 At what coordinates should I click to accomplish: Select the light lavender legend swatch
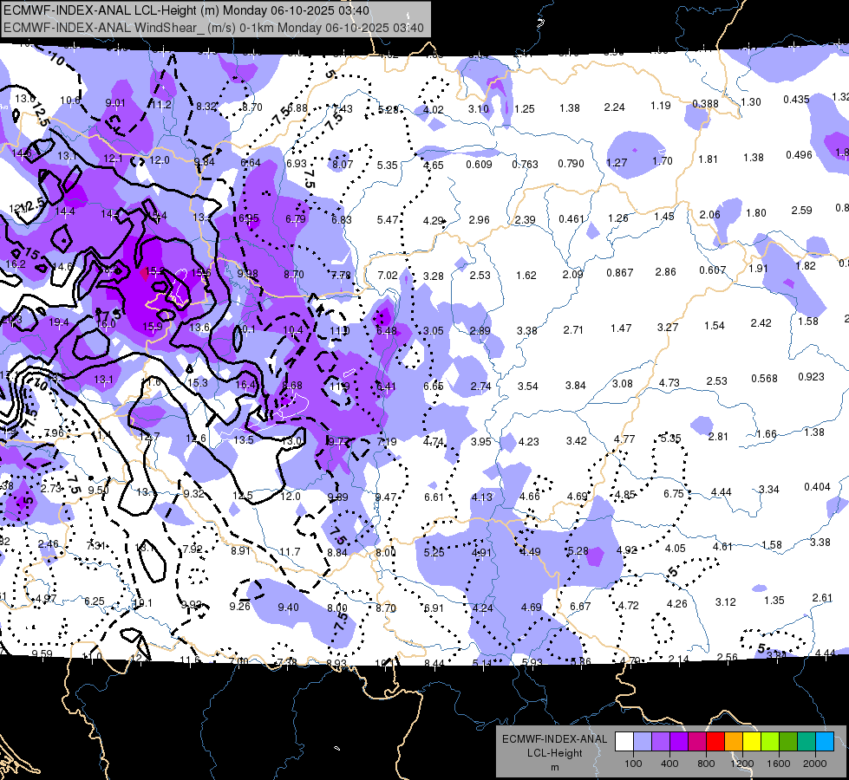[x=643, y=742]
